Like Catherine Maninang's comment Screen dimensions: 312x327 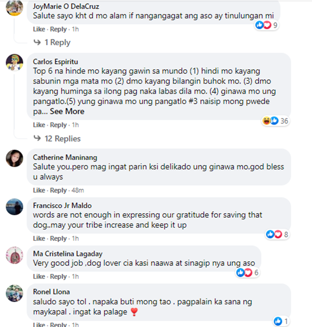coord(39,190)
